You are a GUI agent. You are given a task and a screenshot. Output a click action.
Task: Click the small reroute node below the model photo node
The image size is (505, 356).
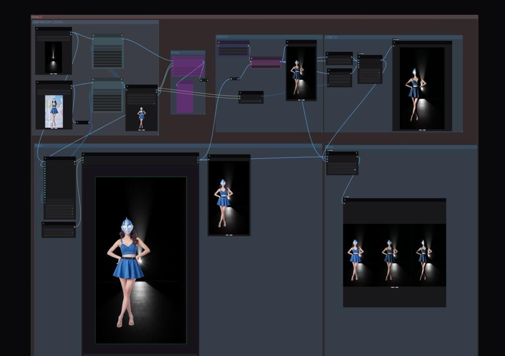(x=82, y=122)
